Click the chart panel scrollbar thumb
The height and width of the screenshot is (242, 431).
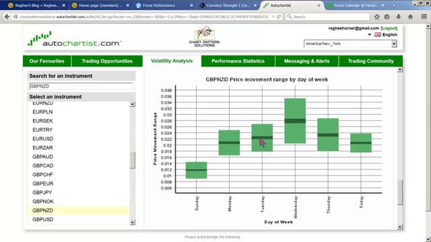(400, 192)
